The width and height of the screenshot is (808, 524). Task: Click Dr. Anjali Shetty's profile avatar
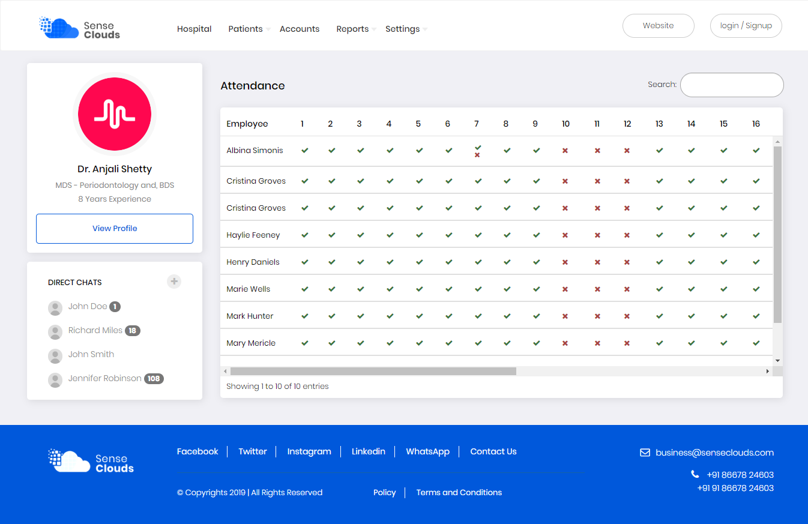tap(115, 113)
